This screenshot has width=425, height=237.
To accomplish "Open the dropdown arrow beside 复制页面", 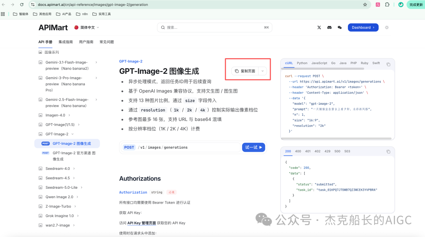I will (x=262, y=71).
